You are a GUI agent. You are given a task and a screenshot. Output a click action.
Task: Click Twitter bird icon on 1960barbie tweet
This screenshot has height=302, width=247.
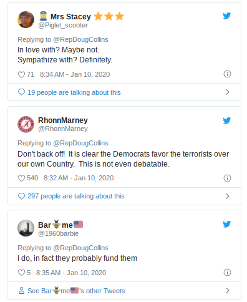tap(227, 224)
